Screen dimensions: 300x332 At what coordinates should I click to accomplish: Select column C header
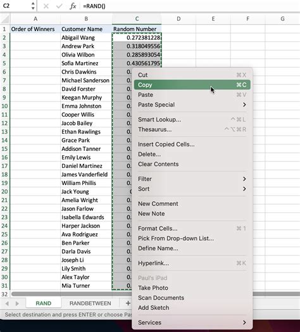click(x=137, y=19)
